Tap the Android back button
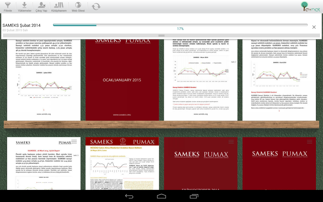Image resolution: width=323 pixels, height=202 pixels. point(129,196)
